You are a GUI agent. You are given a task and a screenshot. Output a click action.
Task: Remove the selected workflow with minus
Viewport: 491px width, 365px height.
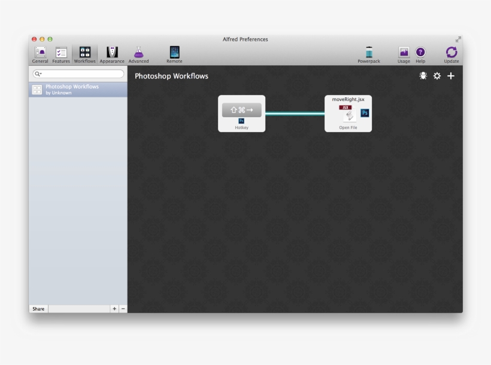pyautogui.click(x=123, y=309)
